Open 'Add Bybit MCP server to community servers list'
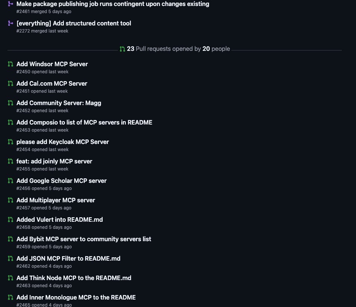356x307 pixels. click(84, 239)
